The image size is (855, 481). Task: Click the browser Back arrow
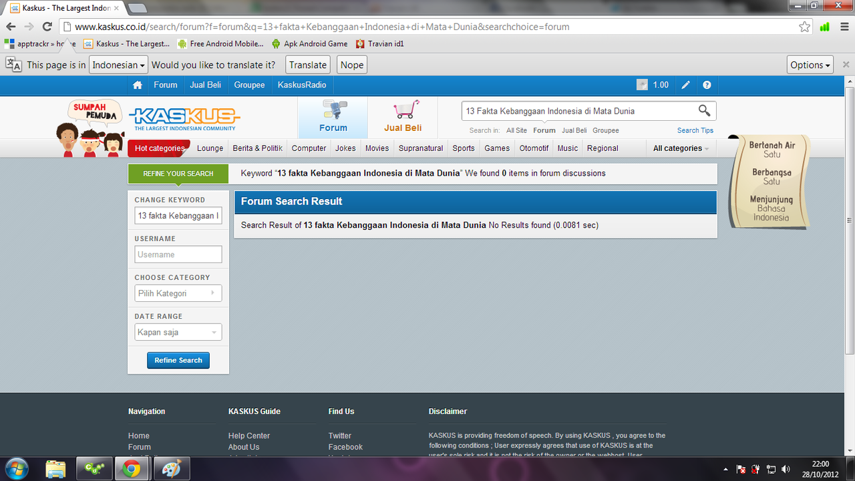coord(11,27)
